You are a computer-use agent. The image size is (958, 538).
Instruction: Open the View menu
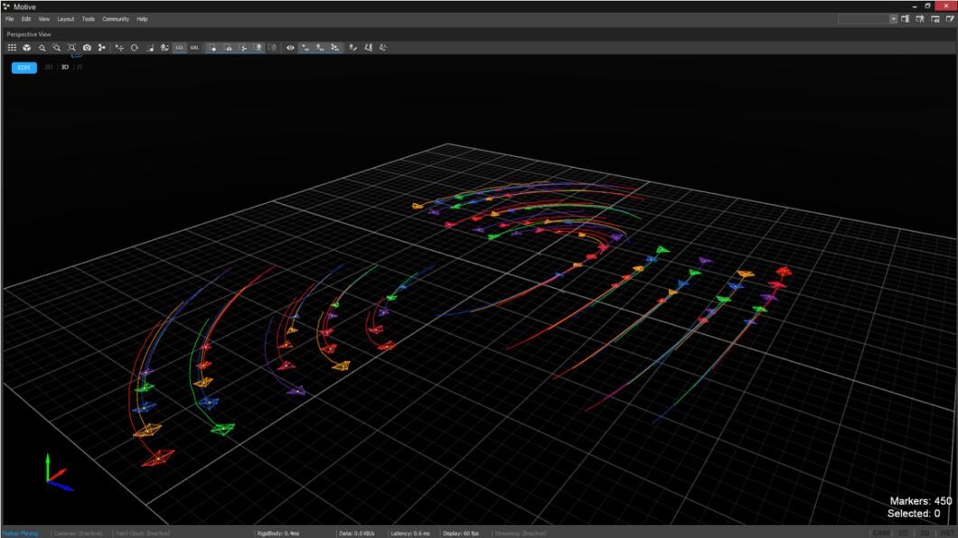[44, 19]
